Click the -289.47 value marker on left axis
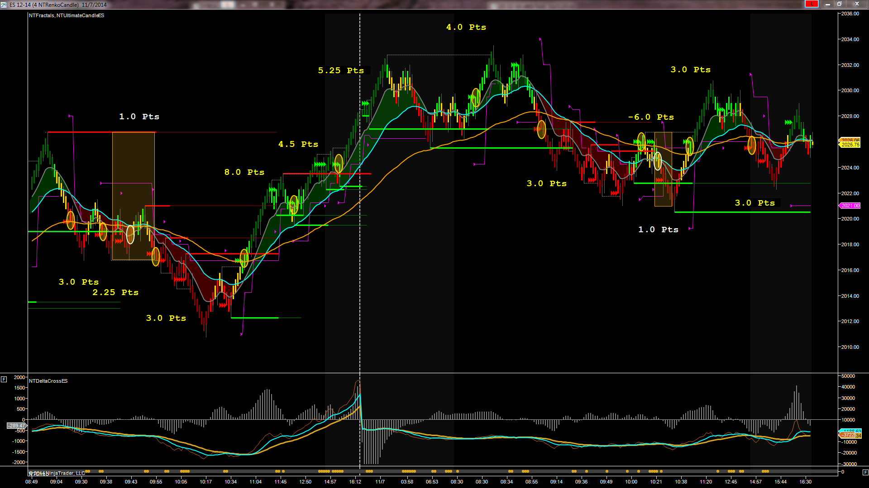 (17, 426)
